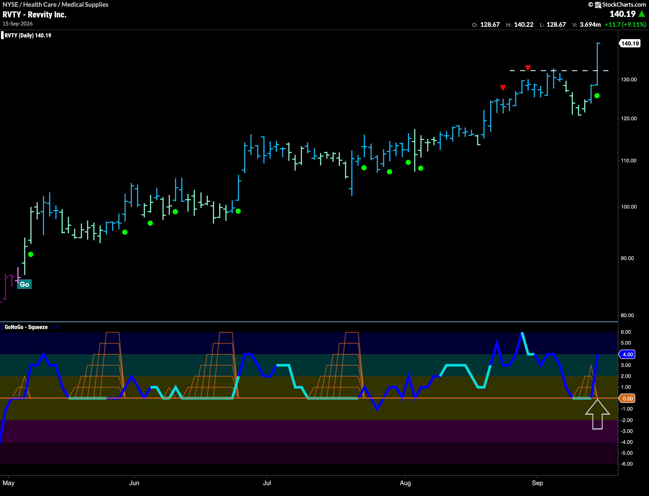
Task: Click the last price 140.19 header value
Action: pyautogui.click(x=622, y=14)
